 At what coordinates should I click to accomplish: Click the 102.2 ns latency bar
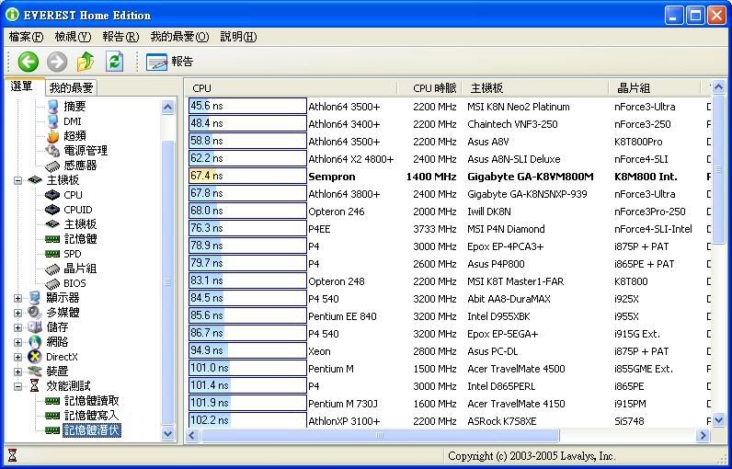pos(247,419)
